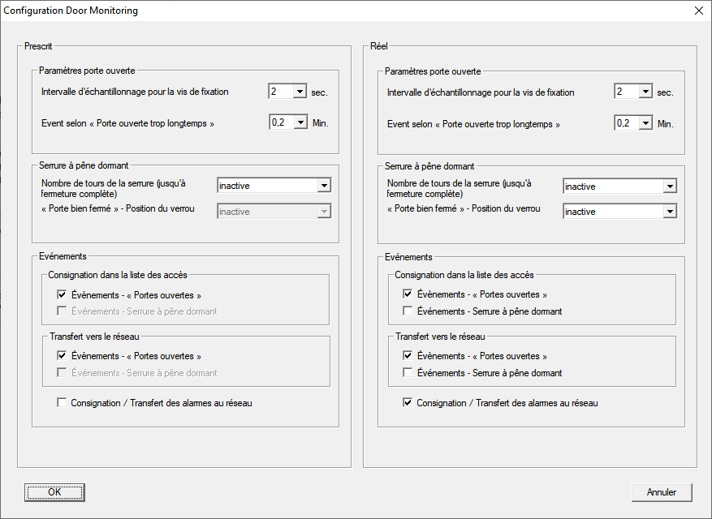Click Réel sampling interval value field
This screenshot has width=712, height=519.
tap(626, 92)
